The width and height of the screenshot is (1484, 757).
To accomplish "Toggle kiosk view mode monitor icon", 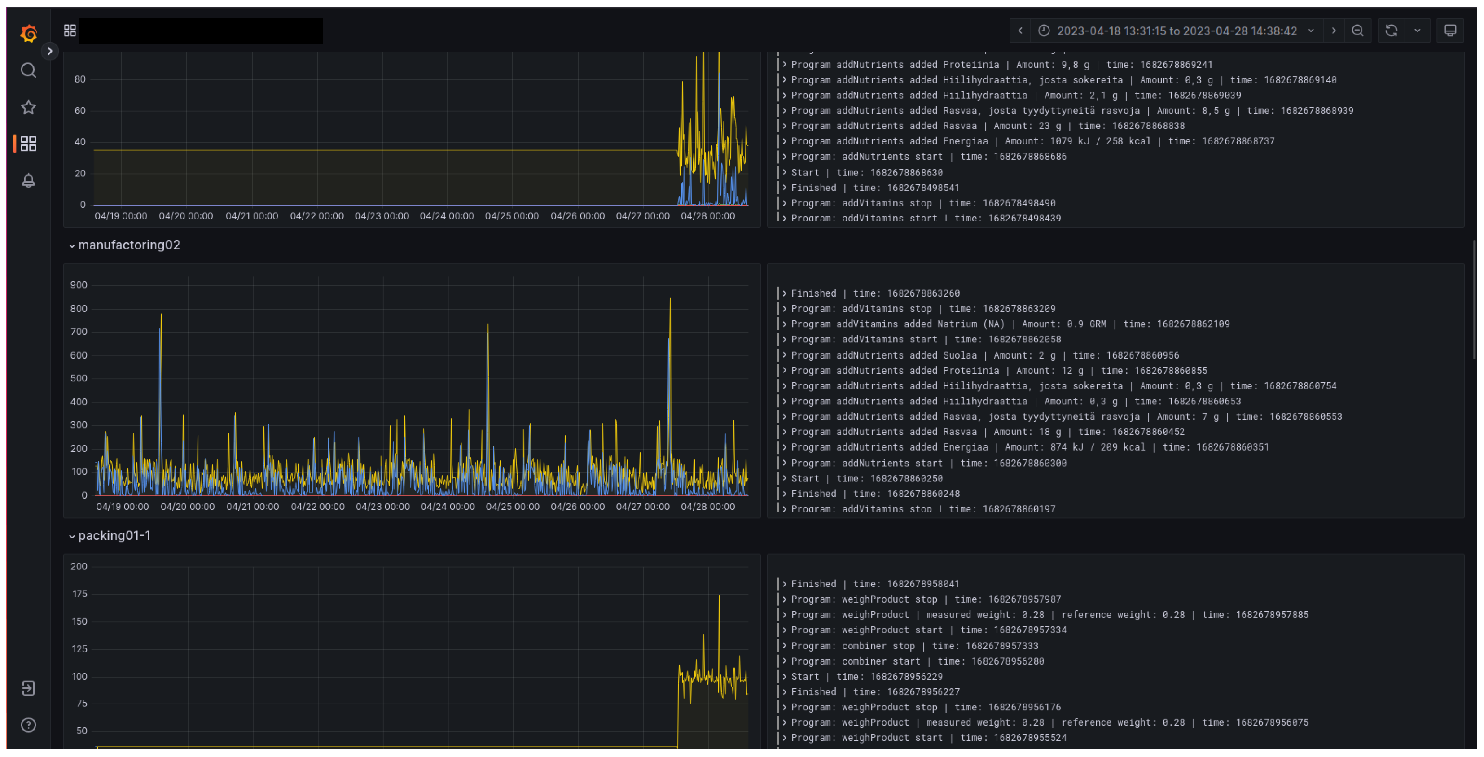I will (x=1450, y=31).
